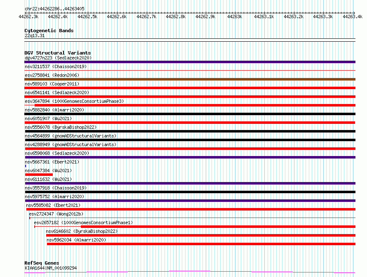The height and width of the screenshot is (277, 367).
Task: Click the 44262.9k ruler tick label
Action: (x=205, y=17)
